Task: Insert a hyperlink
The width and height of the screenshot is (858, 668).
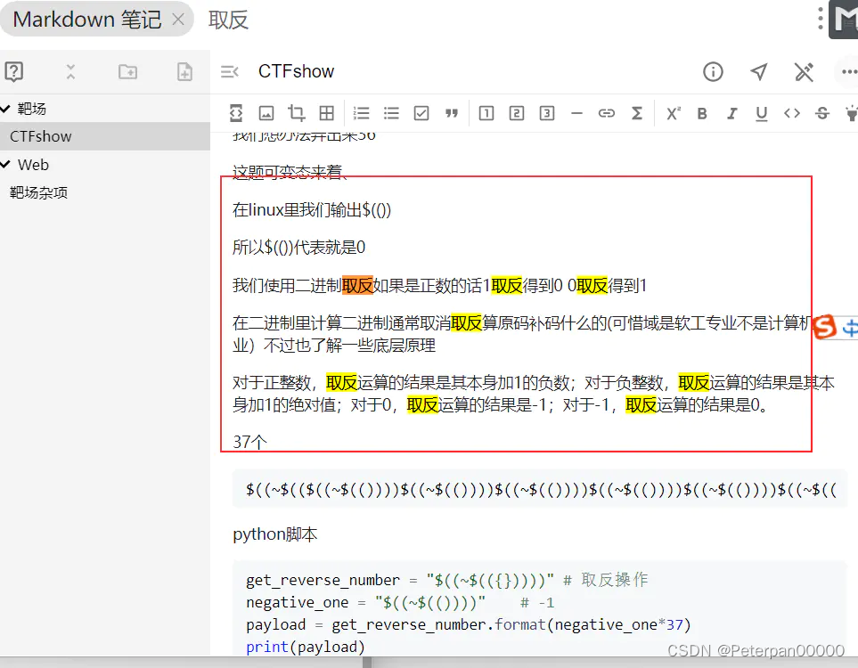Action: [x=606, y=113]
